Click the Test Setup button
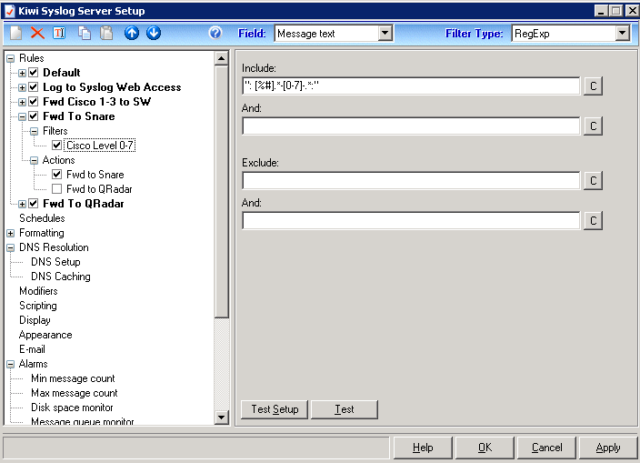The width and height of the screenshot is (640, 463). [275, 409]
